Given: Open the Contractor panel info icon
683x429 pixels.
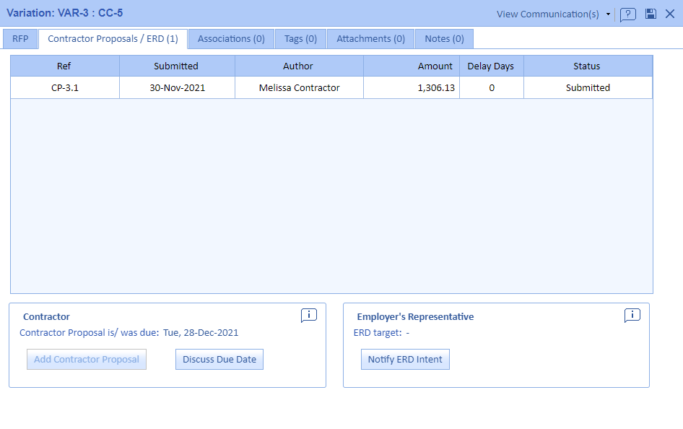Looking at the screenshot, I should click(308, 316).
